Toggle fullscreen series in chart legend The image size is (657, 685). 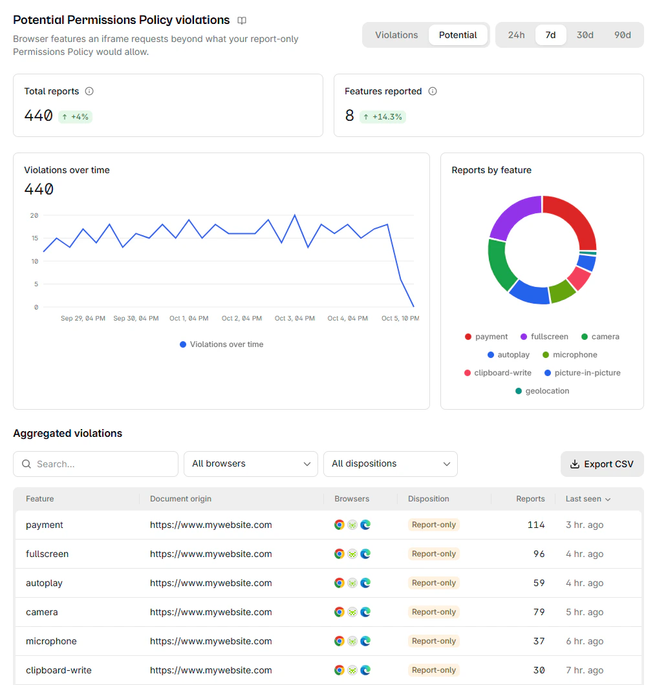pyautogui.click(x=544, y=337)
